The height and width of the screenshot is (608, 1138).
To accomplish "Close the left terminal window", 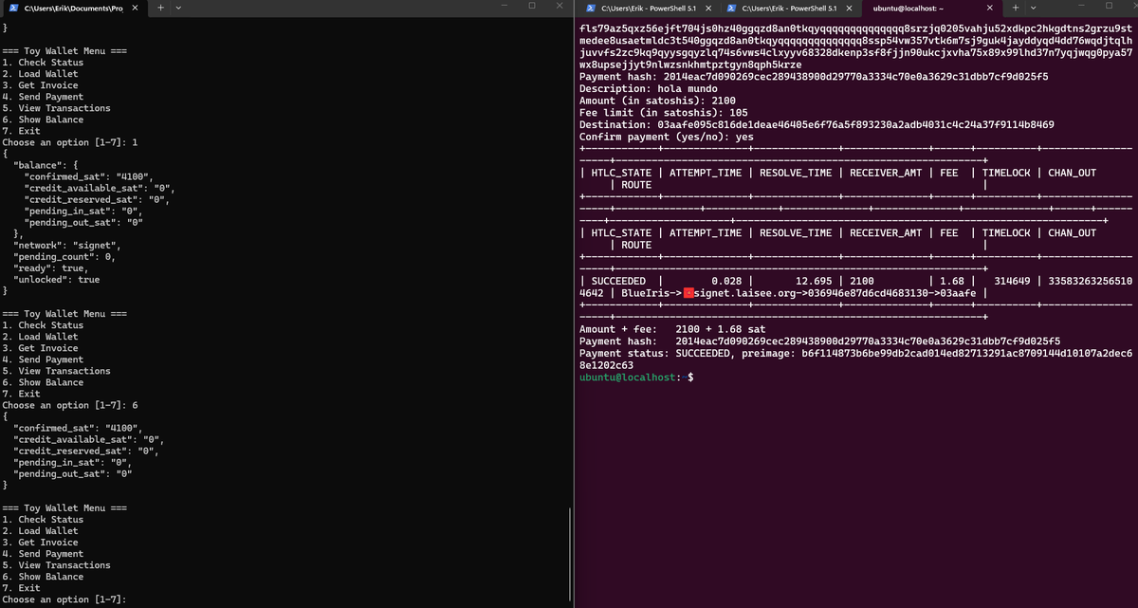I will click(x=559, y=7).
